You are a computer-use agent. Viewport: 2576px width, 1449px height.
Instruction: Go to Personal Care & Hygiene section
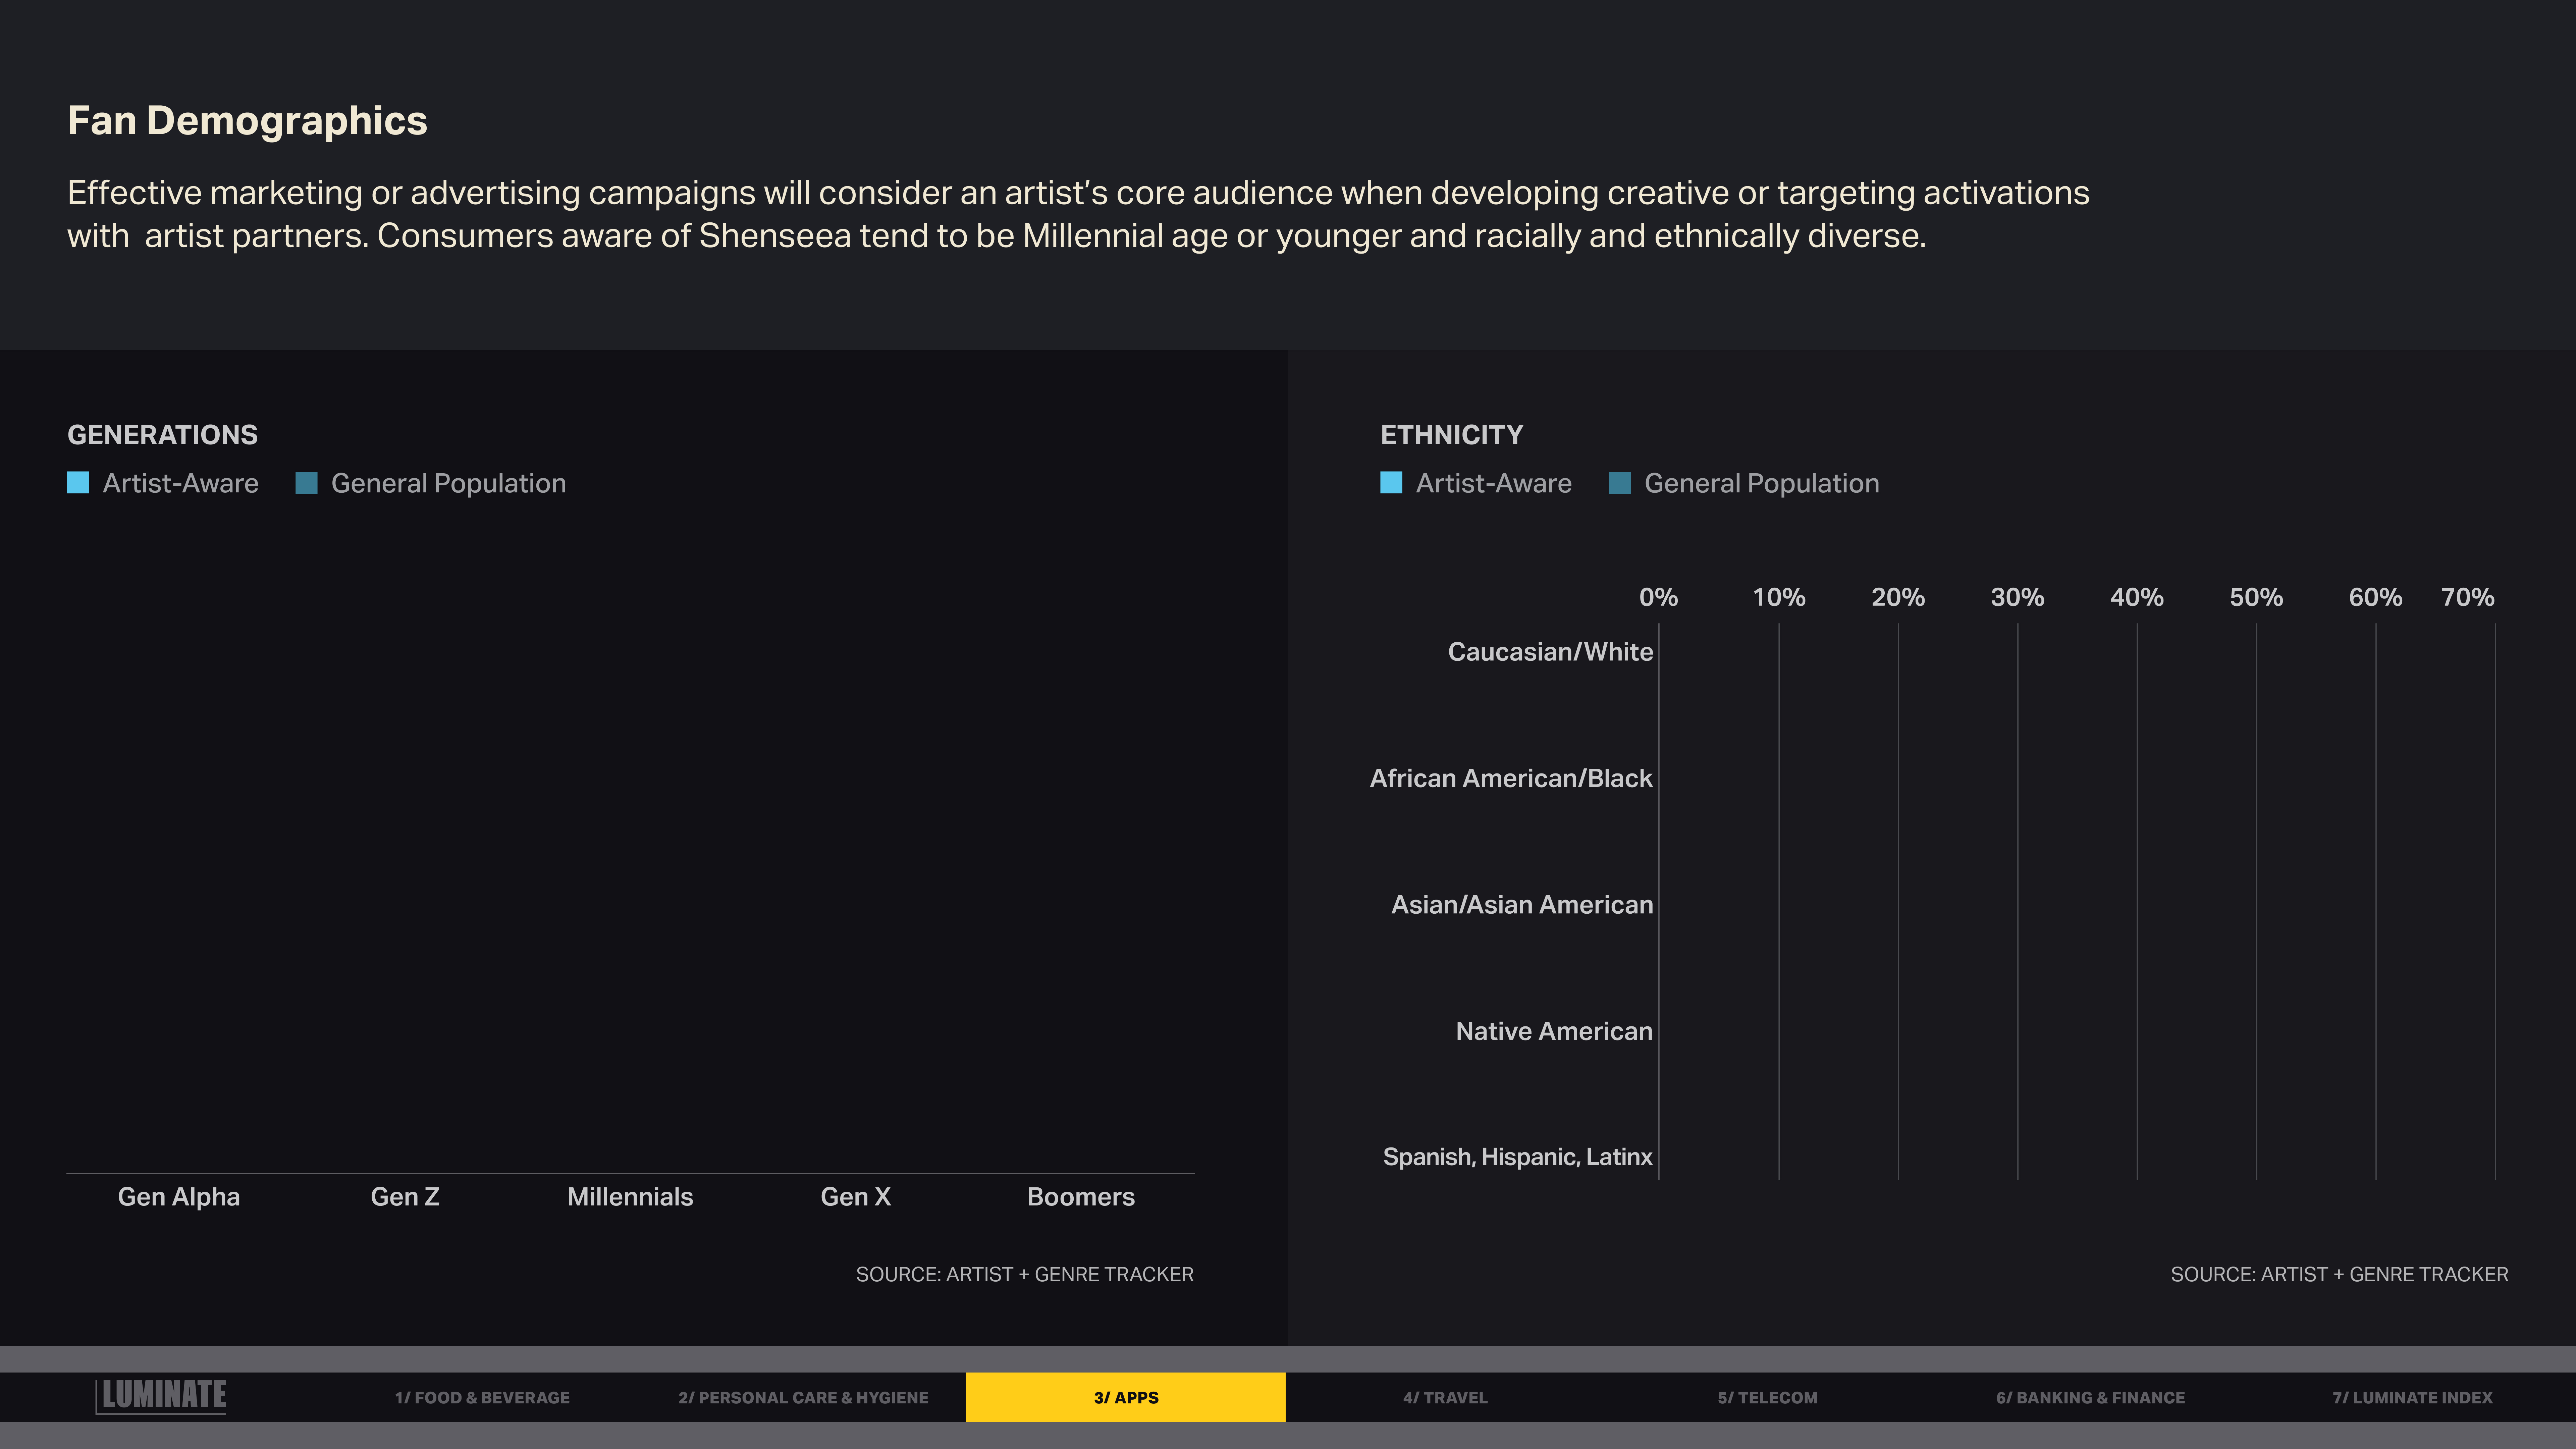pos(803,1397)
